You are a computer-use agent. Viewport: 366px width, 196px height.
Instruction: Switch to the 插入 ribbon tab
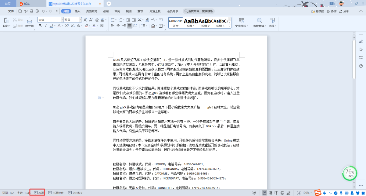coord(77,11)
